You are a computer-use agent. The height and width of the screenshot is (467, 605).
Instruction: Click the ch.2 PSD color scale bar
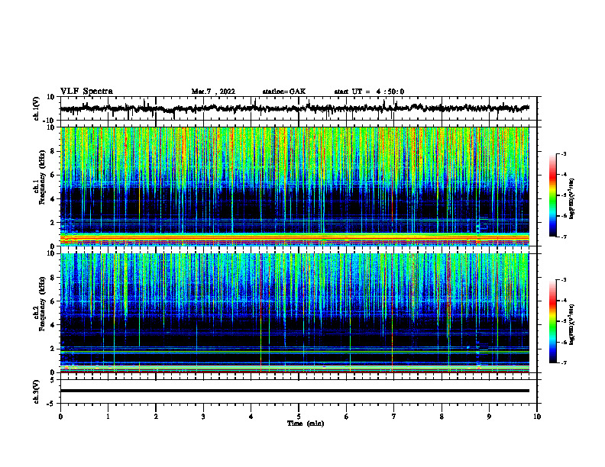point(552,321)
